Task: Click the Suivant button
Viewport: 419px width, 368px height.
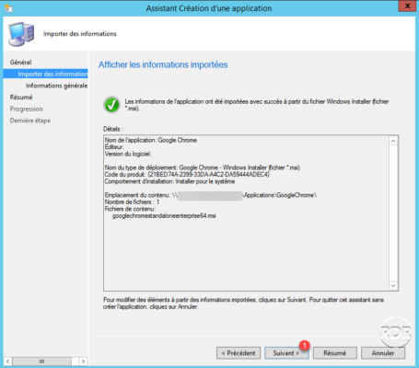Action: click(286, 353)
